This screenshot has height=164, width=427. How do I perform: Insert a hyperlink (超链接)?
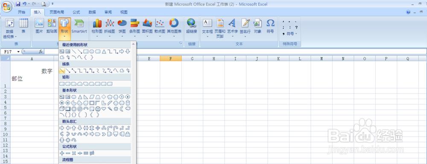(191, 26)
